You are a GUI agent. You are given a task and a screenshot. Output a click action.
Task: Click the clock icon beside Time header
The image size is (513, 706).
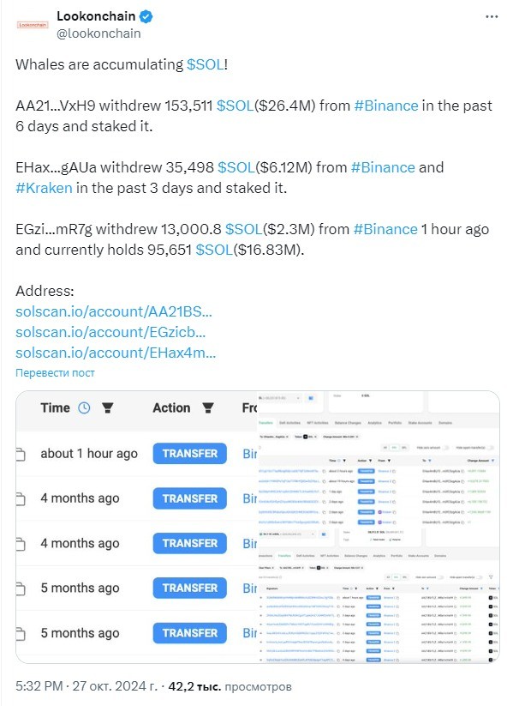tap(84, 408)
